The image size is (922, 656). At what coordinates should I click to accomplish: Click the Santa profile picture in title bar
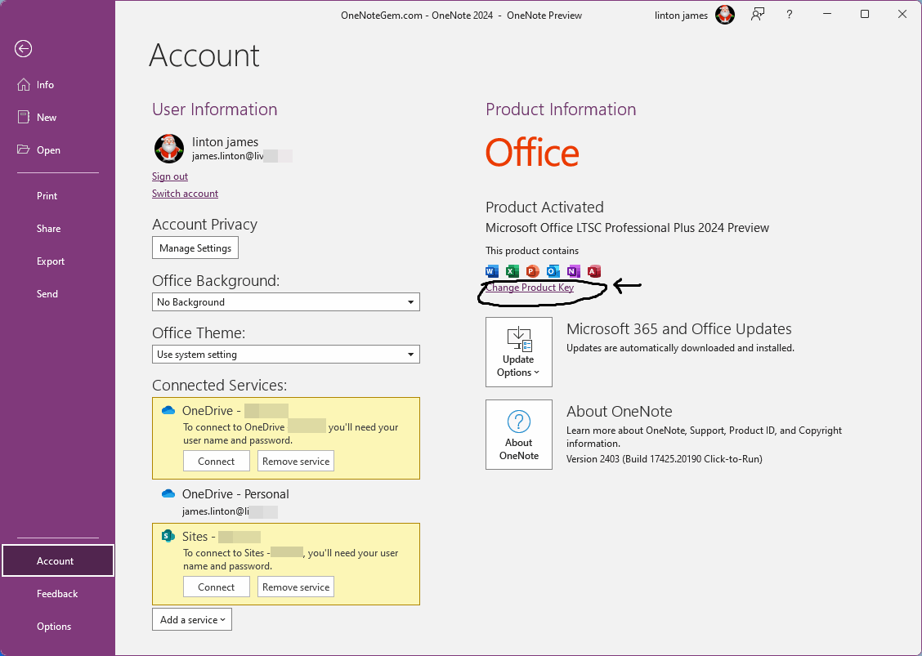725,15
